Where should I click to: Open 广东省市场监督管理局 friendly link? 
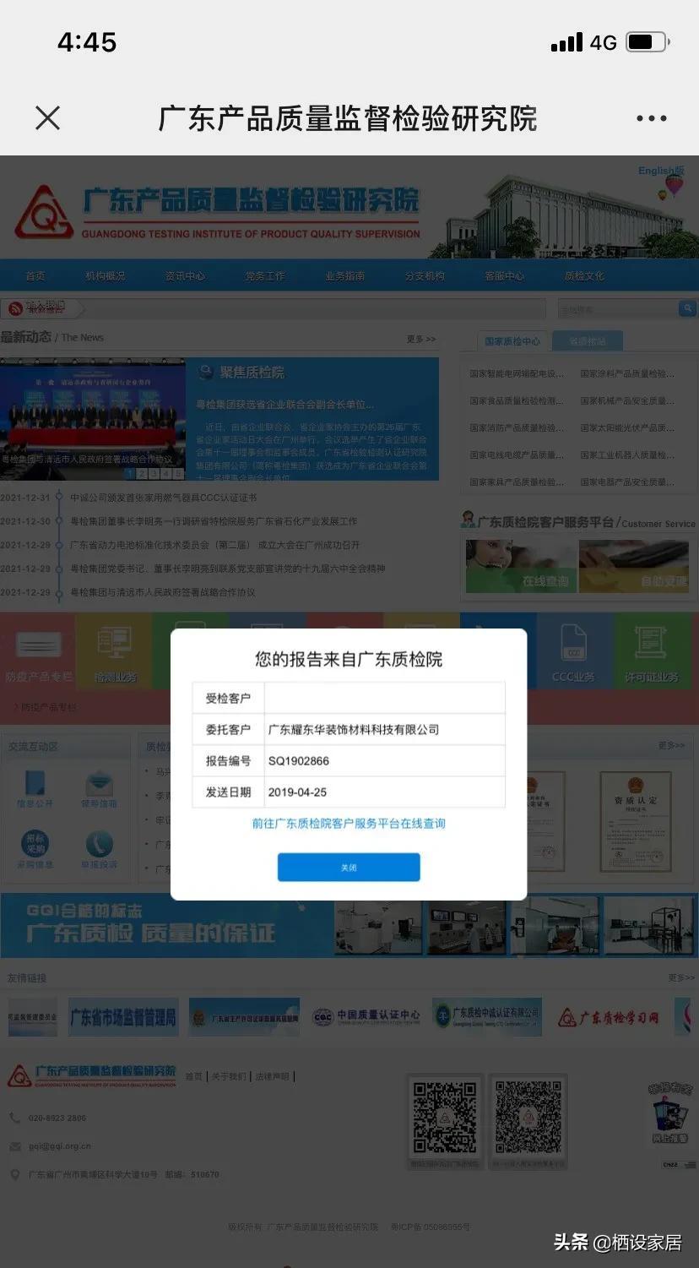tap(123, 1017)
